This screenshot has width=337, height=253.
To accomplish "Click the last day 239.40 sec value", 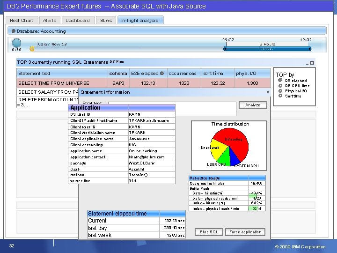I will pyautogui.click(x=174, y=228).
